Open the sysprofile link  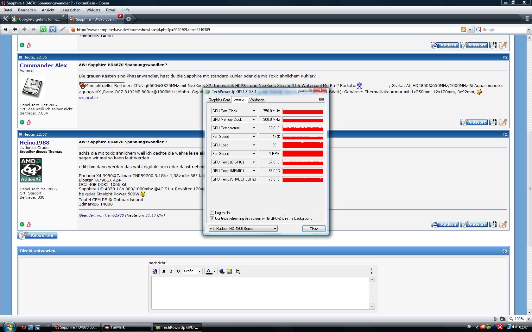click(x=88, y=98)
